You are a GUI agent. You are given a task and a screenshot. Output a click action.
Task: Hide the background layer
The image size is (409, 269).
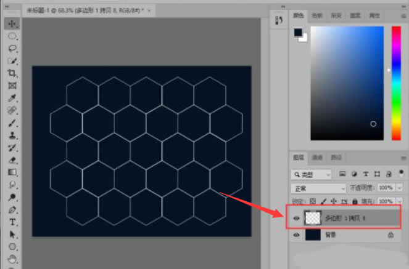pos(296,235)
